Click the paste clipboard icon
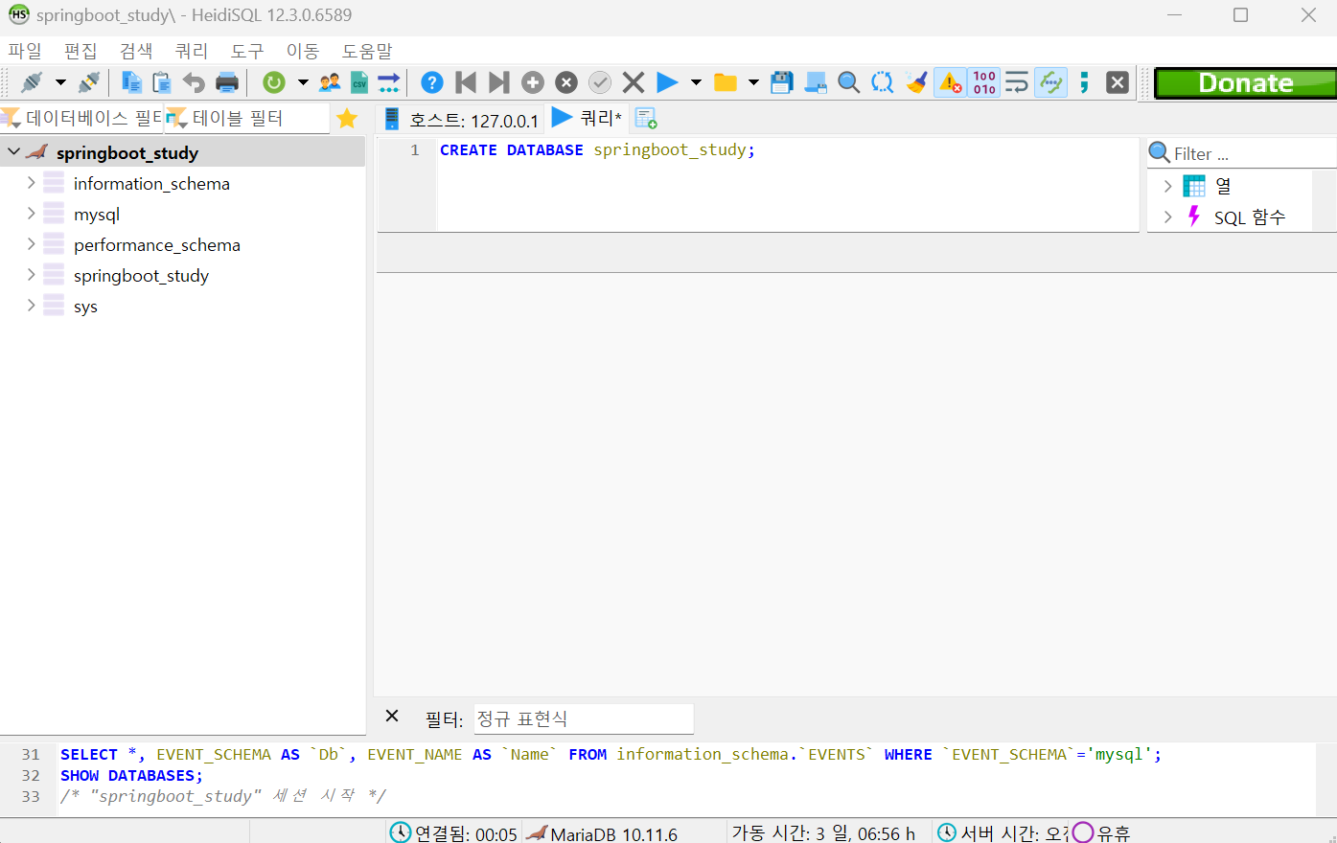The height and width of the screenshot is (843, 1337). [162, 82]
